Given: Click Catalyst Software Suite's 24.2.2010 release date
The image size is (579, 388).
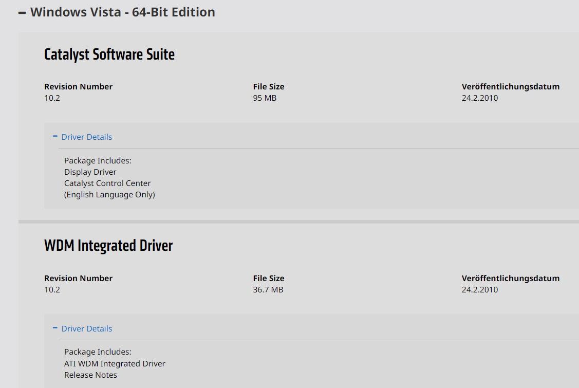Looking at the screenshot, I should 479,98.
